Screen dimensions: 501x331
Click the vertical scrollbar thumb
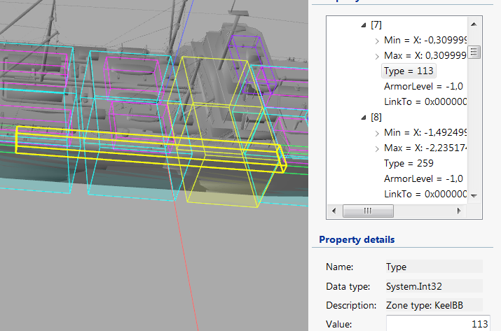pos(474,52)
